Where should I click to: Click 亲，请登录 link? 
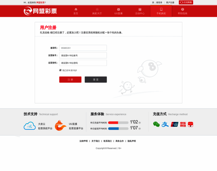tap(157, 3)
